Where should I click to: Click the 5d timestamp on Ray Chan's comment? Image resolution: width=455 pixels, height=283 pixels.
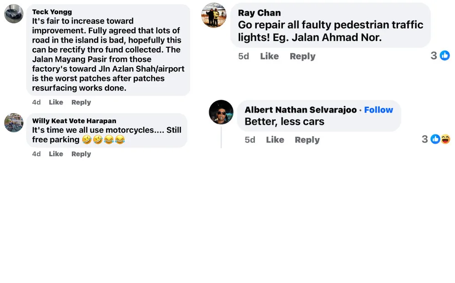pyautogui.click(x=244, y=56)
